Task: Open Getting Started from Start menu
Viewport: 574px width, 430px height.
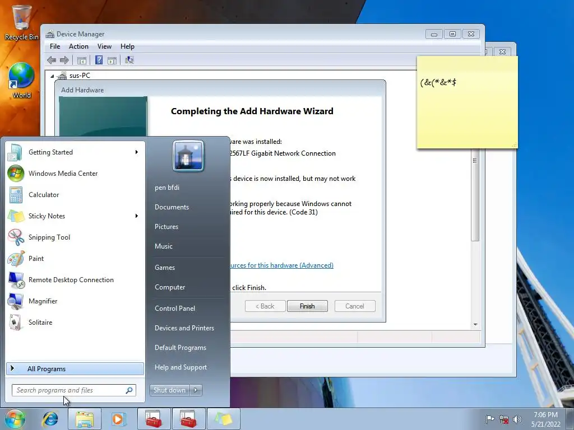Action: pyautogui.click(x=75, y=152)
